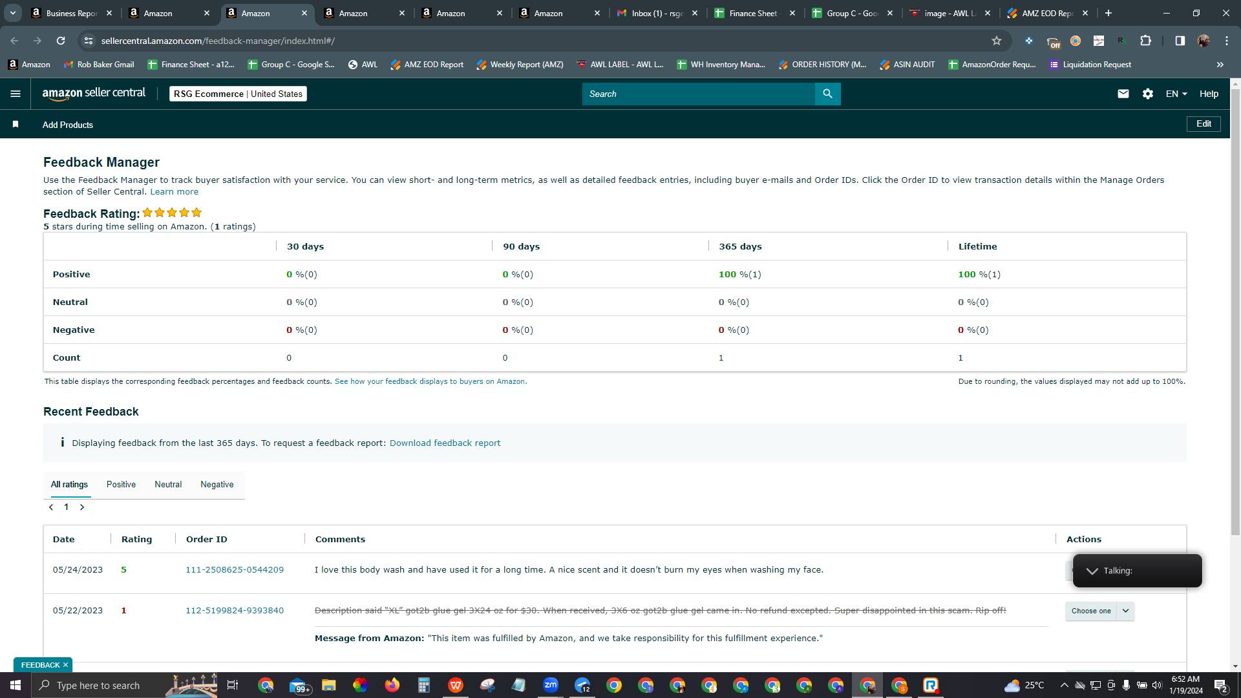This screenshot has height=698, width=1241.
Task: Open a new browser tab
Action: pyautogui.click(x=1108, y=13)
